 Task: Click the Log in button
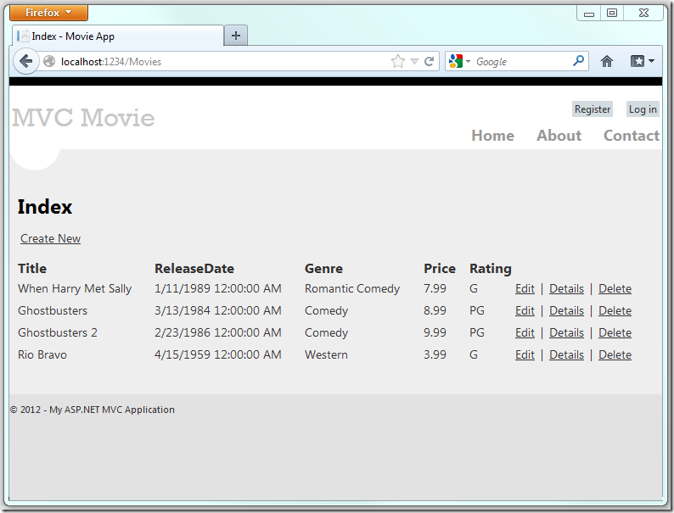[x=642, y=109]
